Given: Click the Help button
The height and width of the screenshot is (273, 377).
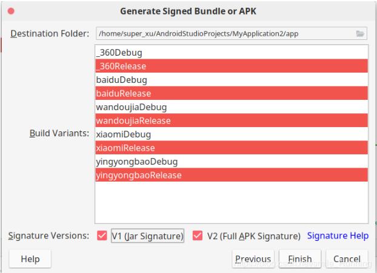Looking at the screenshot, I should click(30, 259).
